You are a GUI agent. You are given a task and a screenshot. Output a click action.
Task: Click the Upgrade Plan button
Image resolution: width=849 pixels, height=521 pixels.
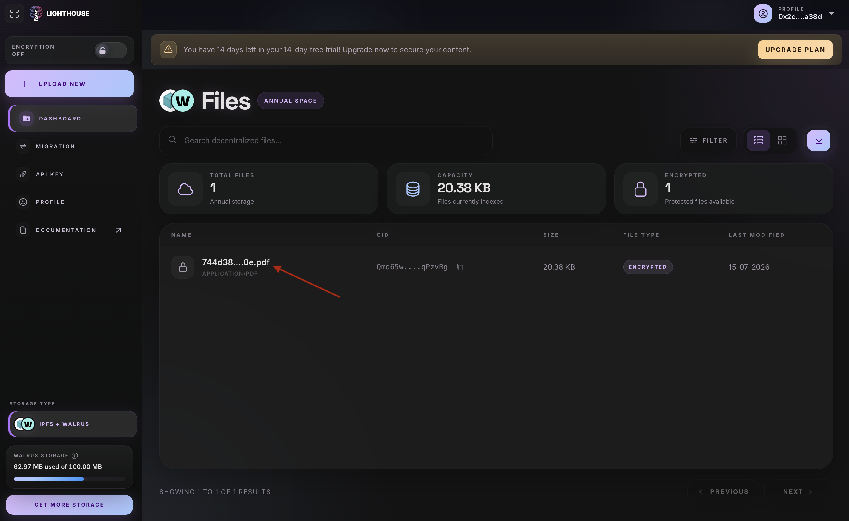795,50
